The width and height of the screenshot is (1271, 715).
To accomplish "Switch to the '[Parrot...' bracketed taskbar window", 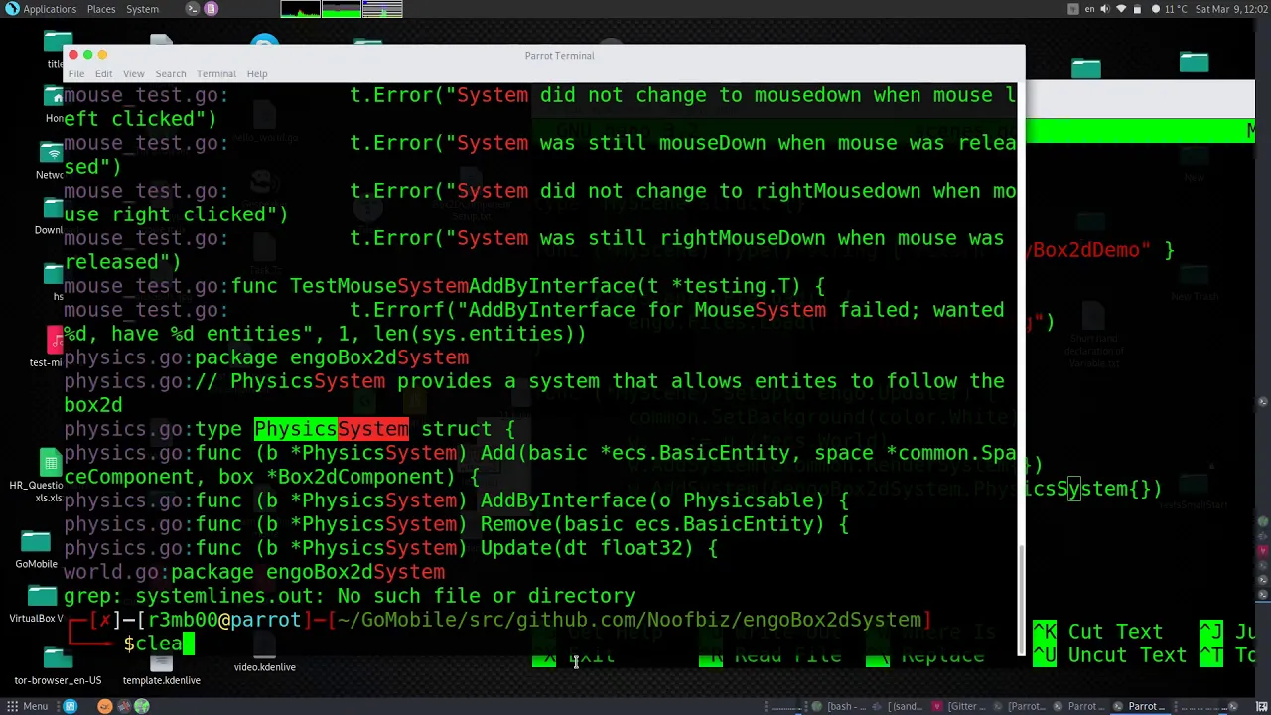I will point(1020,706).
